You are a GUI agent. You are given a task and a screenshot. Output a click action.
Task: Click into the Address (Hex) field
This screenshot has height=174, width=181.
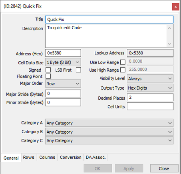(63, 53)
